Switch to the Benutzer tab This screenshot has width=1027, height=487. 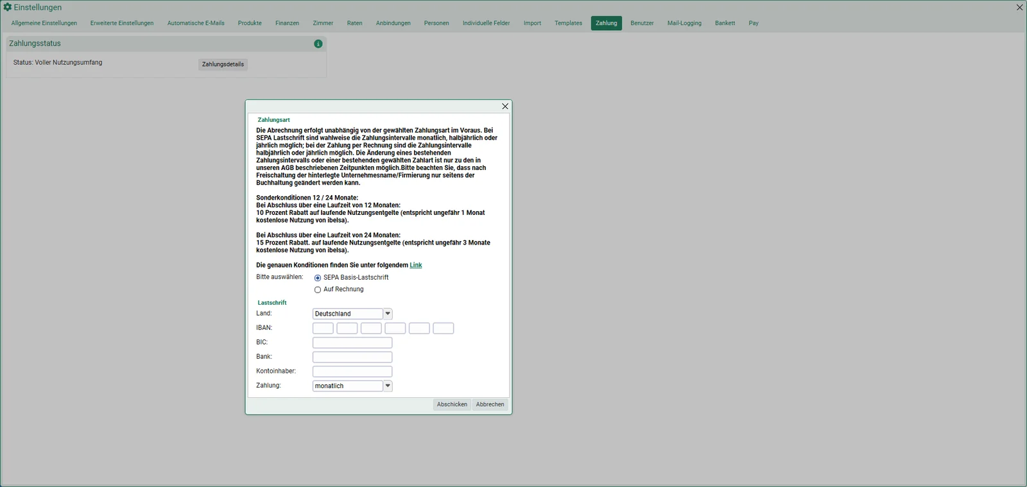point(642,23)
